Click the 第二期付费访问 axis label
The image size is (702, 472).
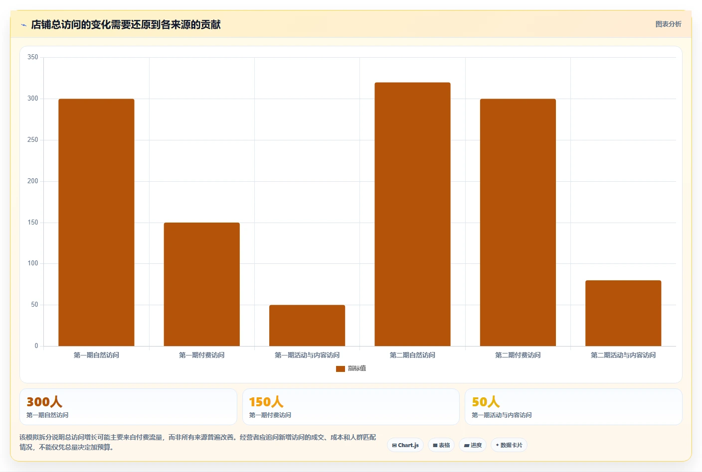pyautogui.click(x=518, y=355)
